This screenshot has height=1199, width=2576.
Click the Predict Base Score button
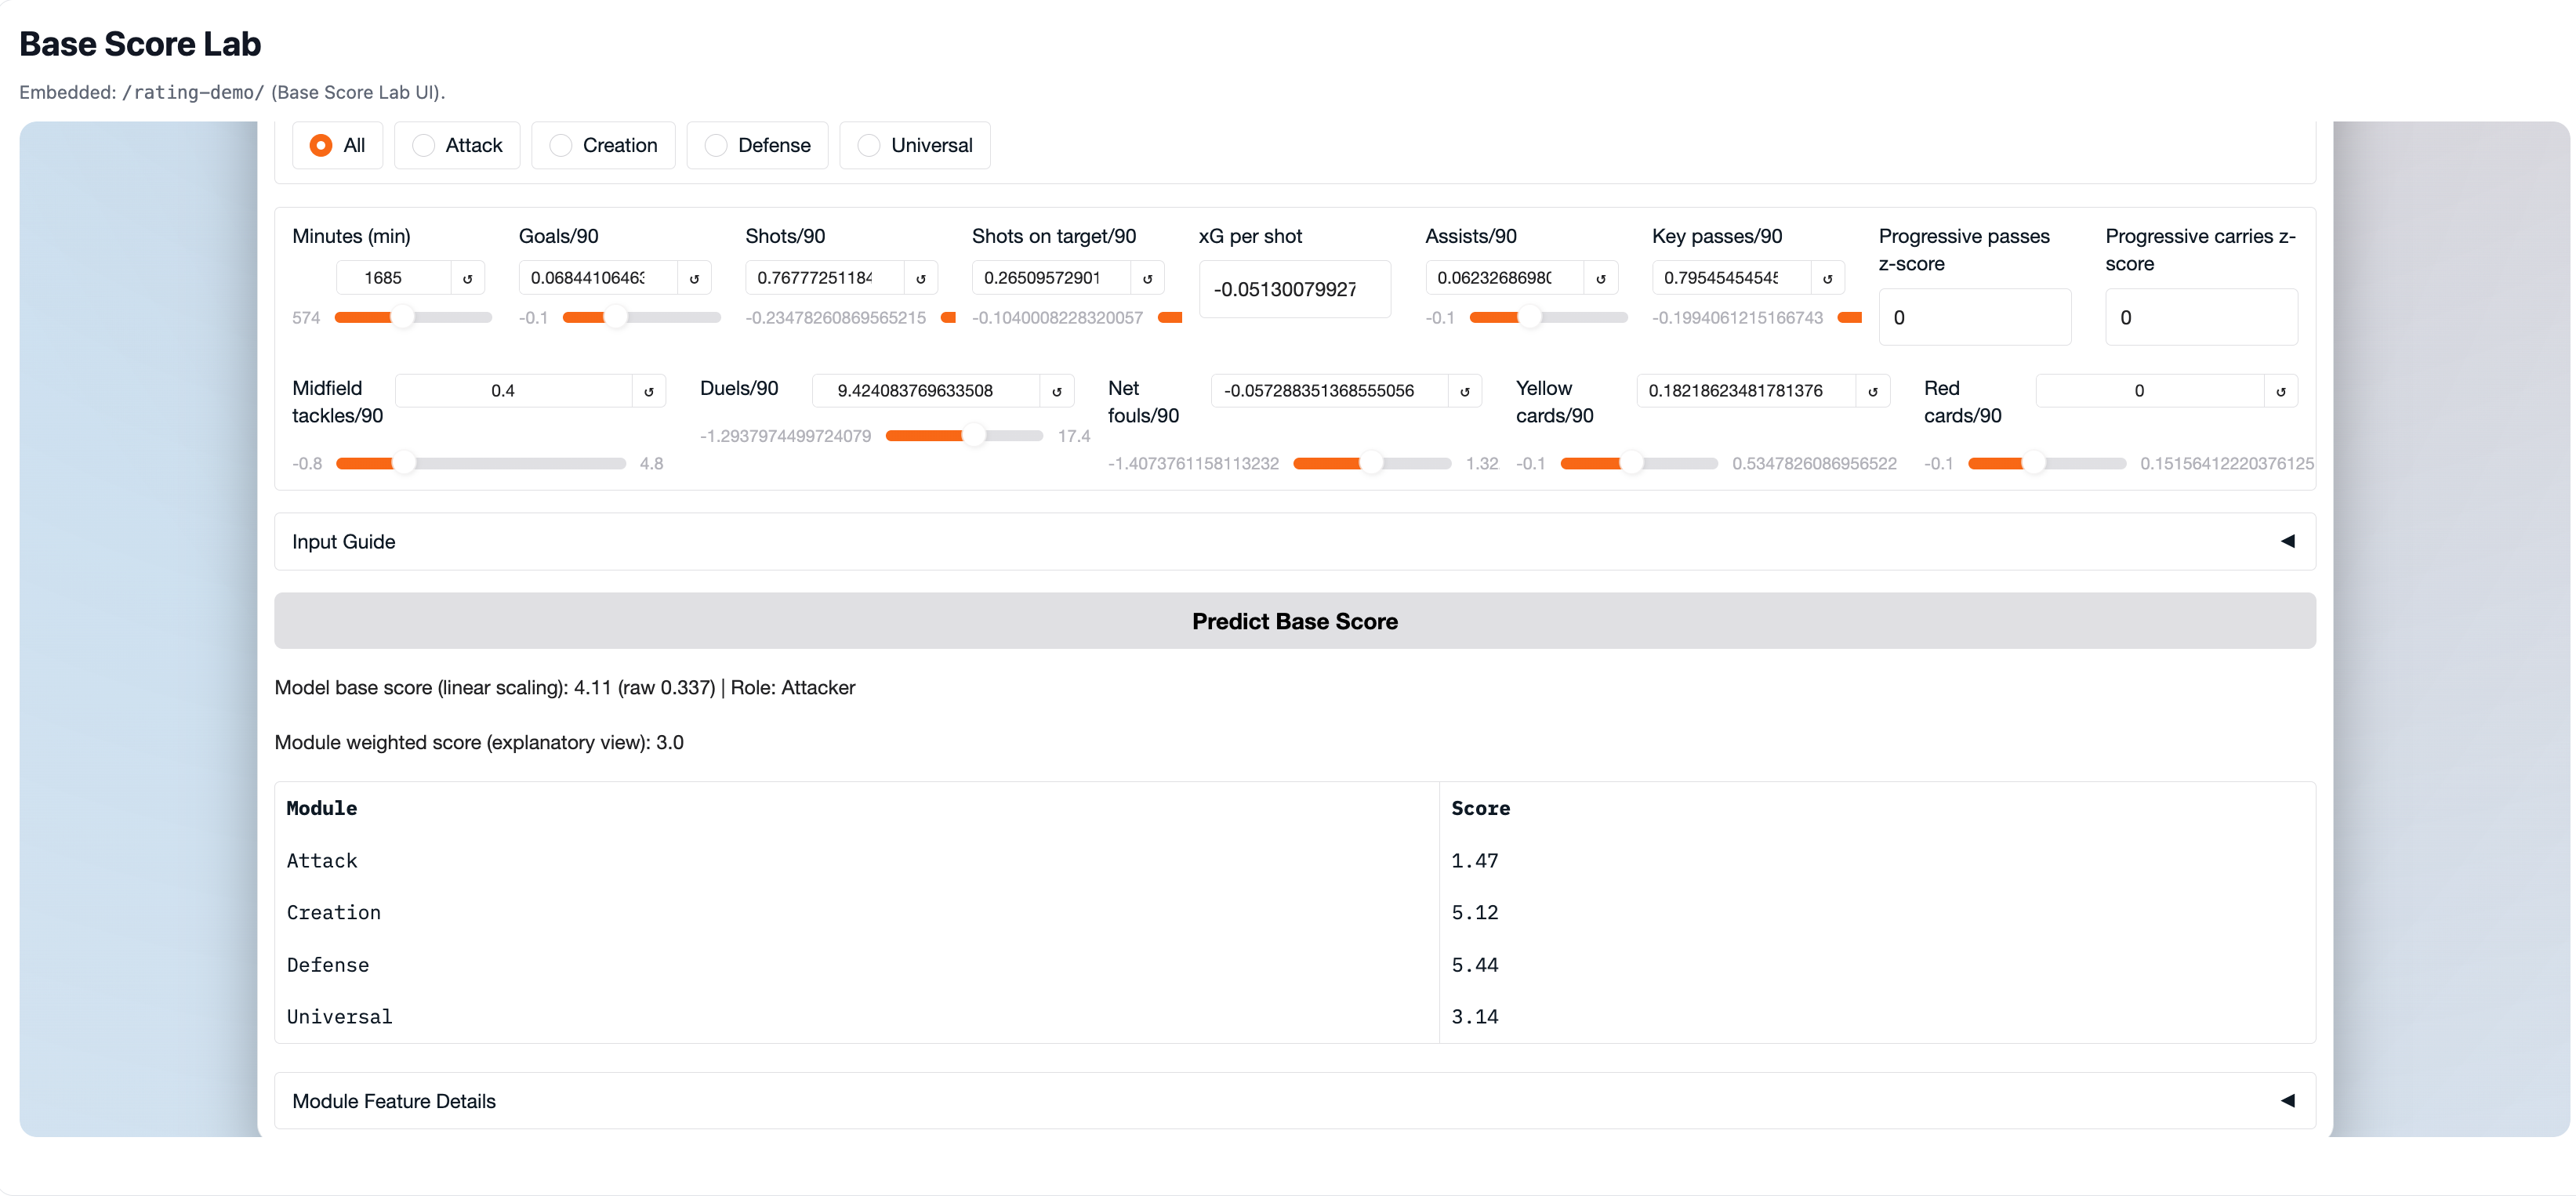[1295, 620]
